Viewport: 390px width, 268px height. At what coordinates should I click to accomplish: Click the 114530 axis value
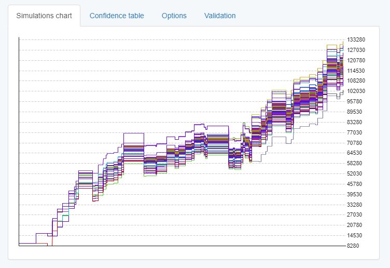(356, 71)
